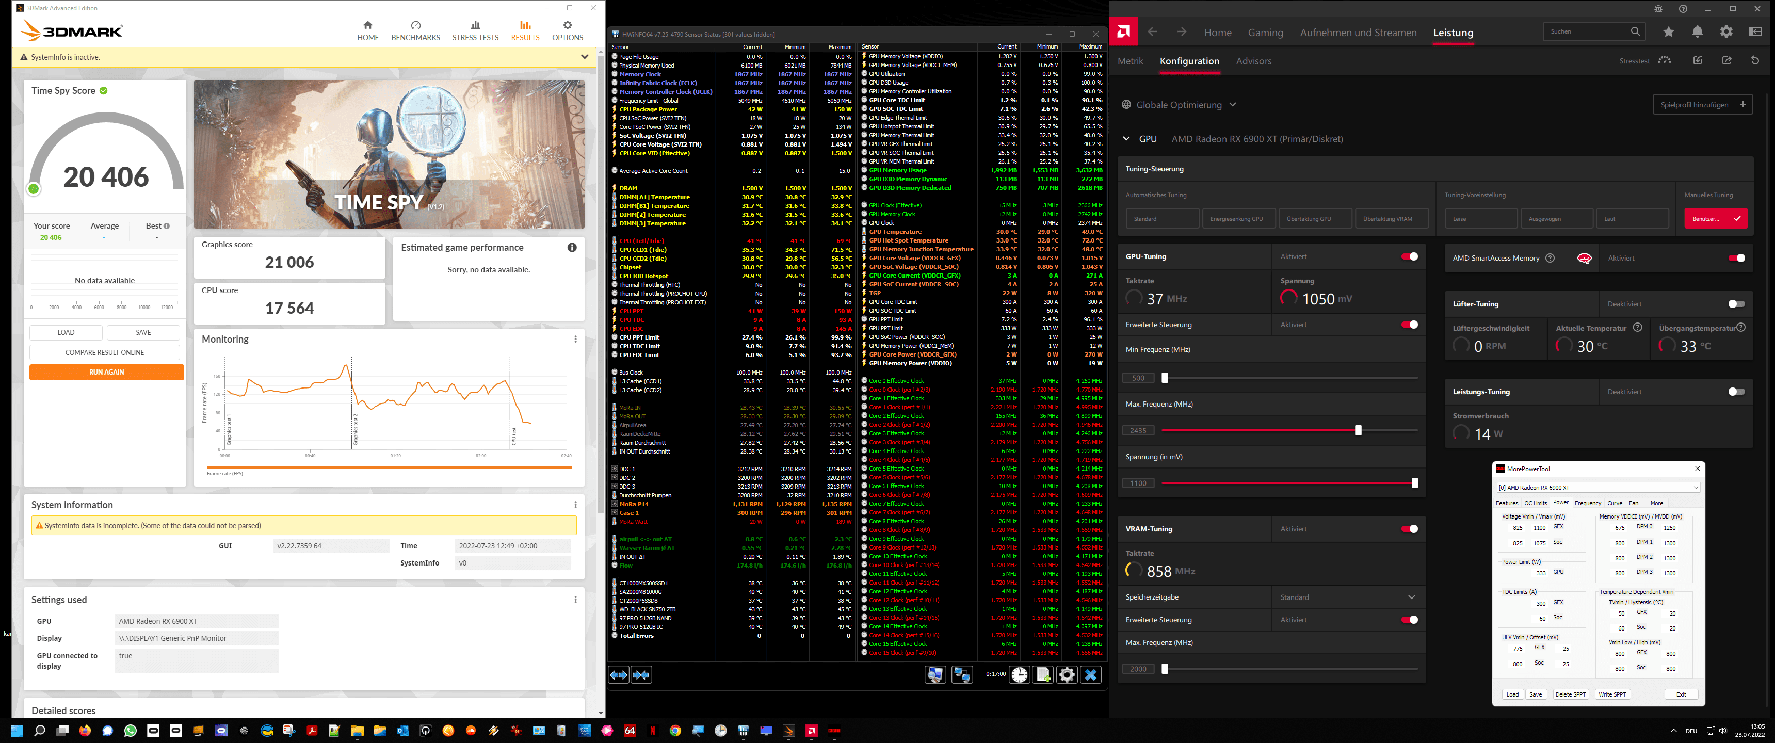
Task: Switch to MorePowerTool Frequency tab
Action: click(1588, 503)
